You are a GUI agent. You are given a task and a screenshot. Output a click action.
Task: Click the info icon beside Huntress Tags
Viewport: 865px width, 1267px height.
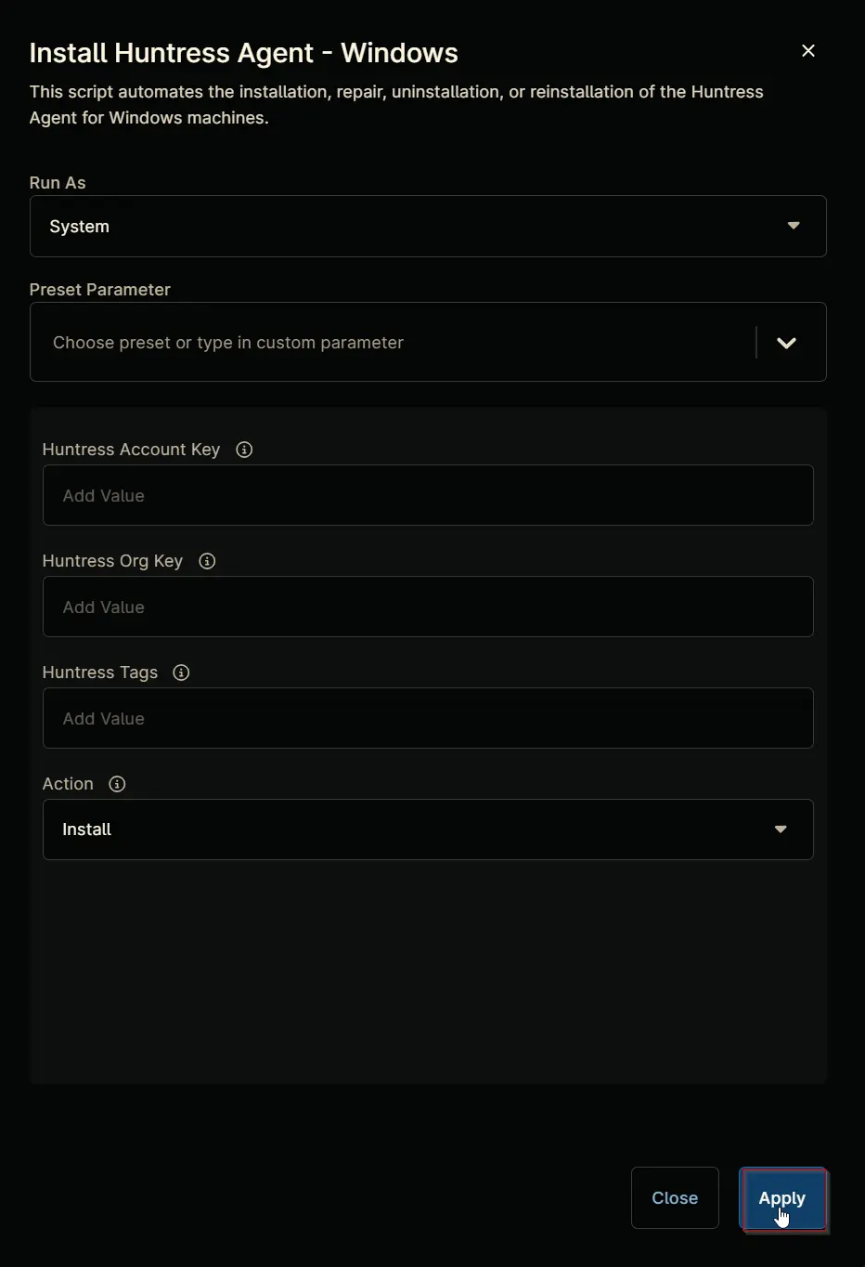181,673
